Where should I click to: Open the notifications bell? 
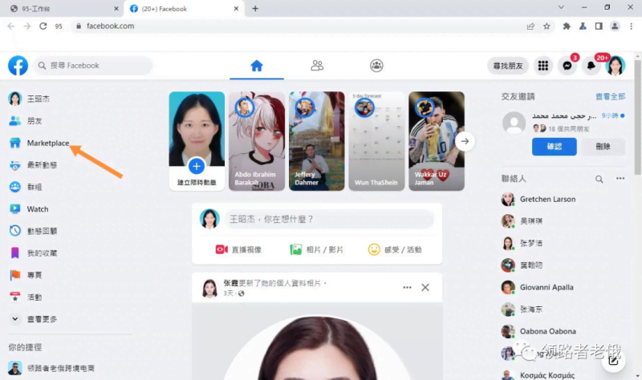coord(591,66)
